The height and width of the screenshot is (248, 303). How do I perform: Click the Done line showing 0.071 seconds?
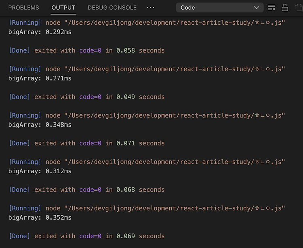[87, 143]
